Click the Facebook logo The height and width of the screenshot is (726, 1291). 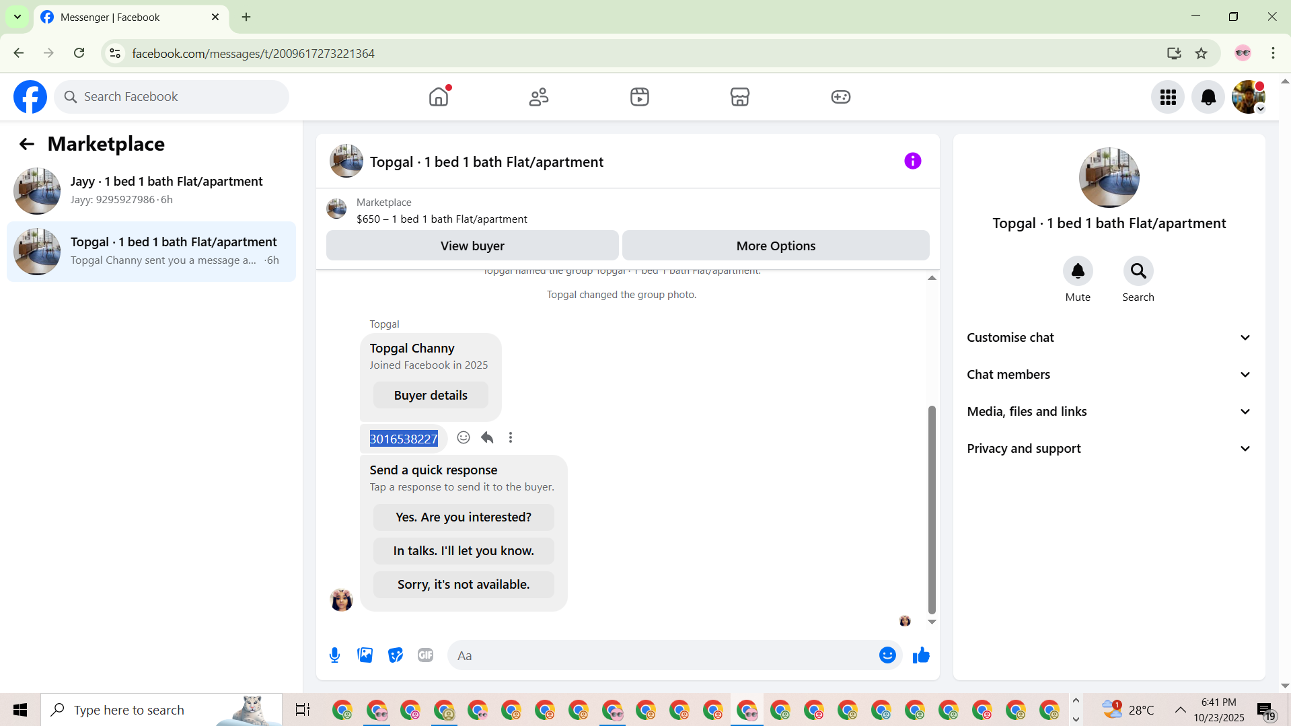[30, 97]
